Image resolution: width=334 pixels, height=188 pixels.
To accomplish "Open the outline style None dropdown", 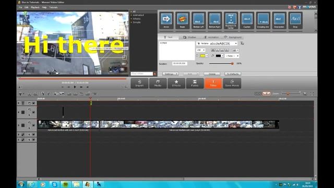I will [232, 56].
